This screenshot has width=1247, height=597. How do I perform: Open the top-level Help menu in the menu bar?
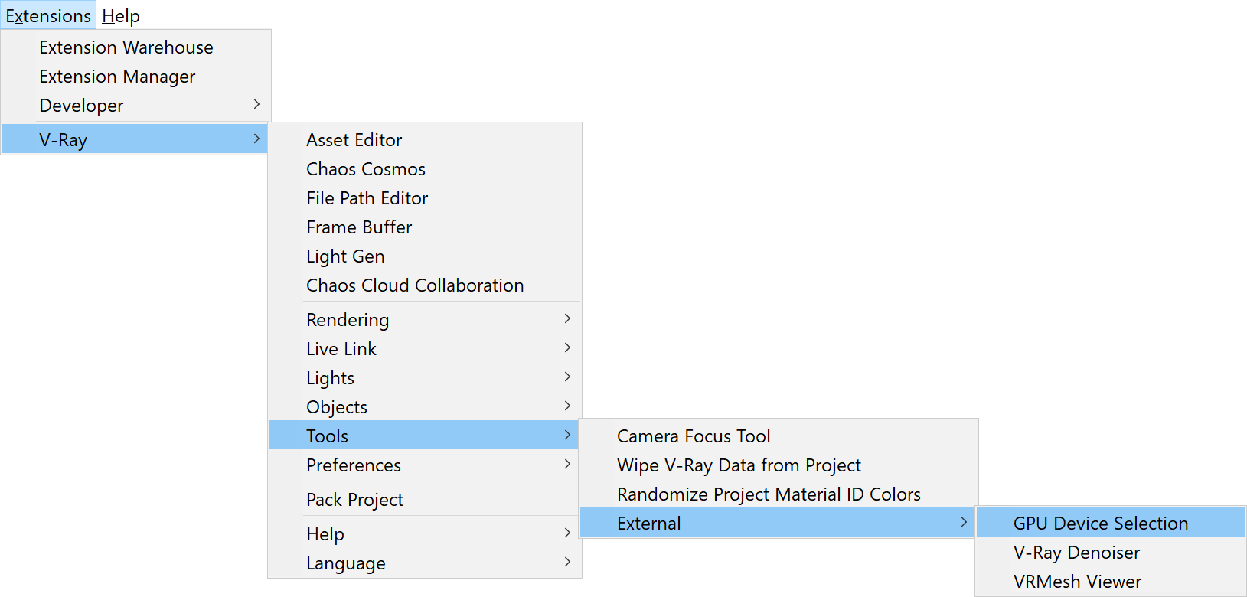(x=121, y=15)
